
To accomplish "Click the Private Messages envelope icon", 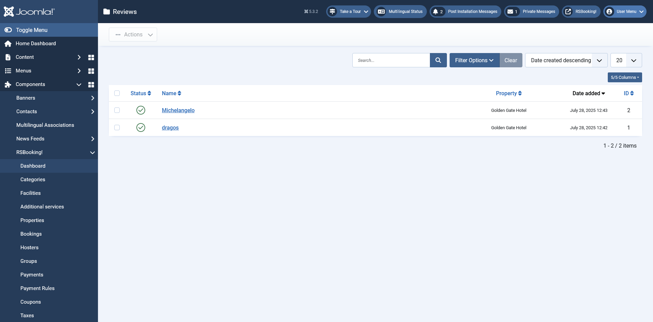I will click(x=510, y=12).
